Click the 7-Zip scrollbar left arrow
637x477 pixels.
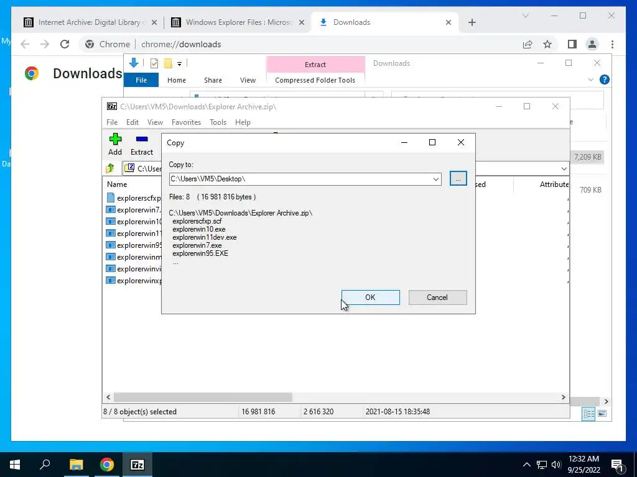coord(108,397)
